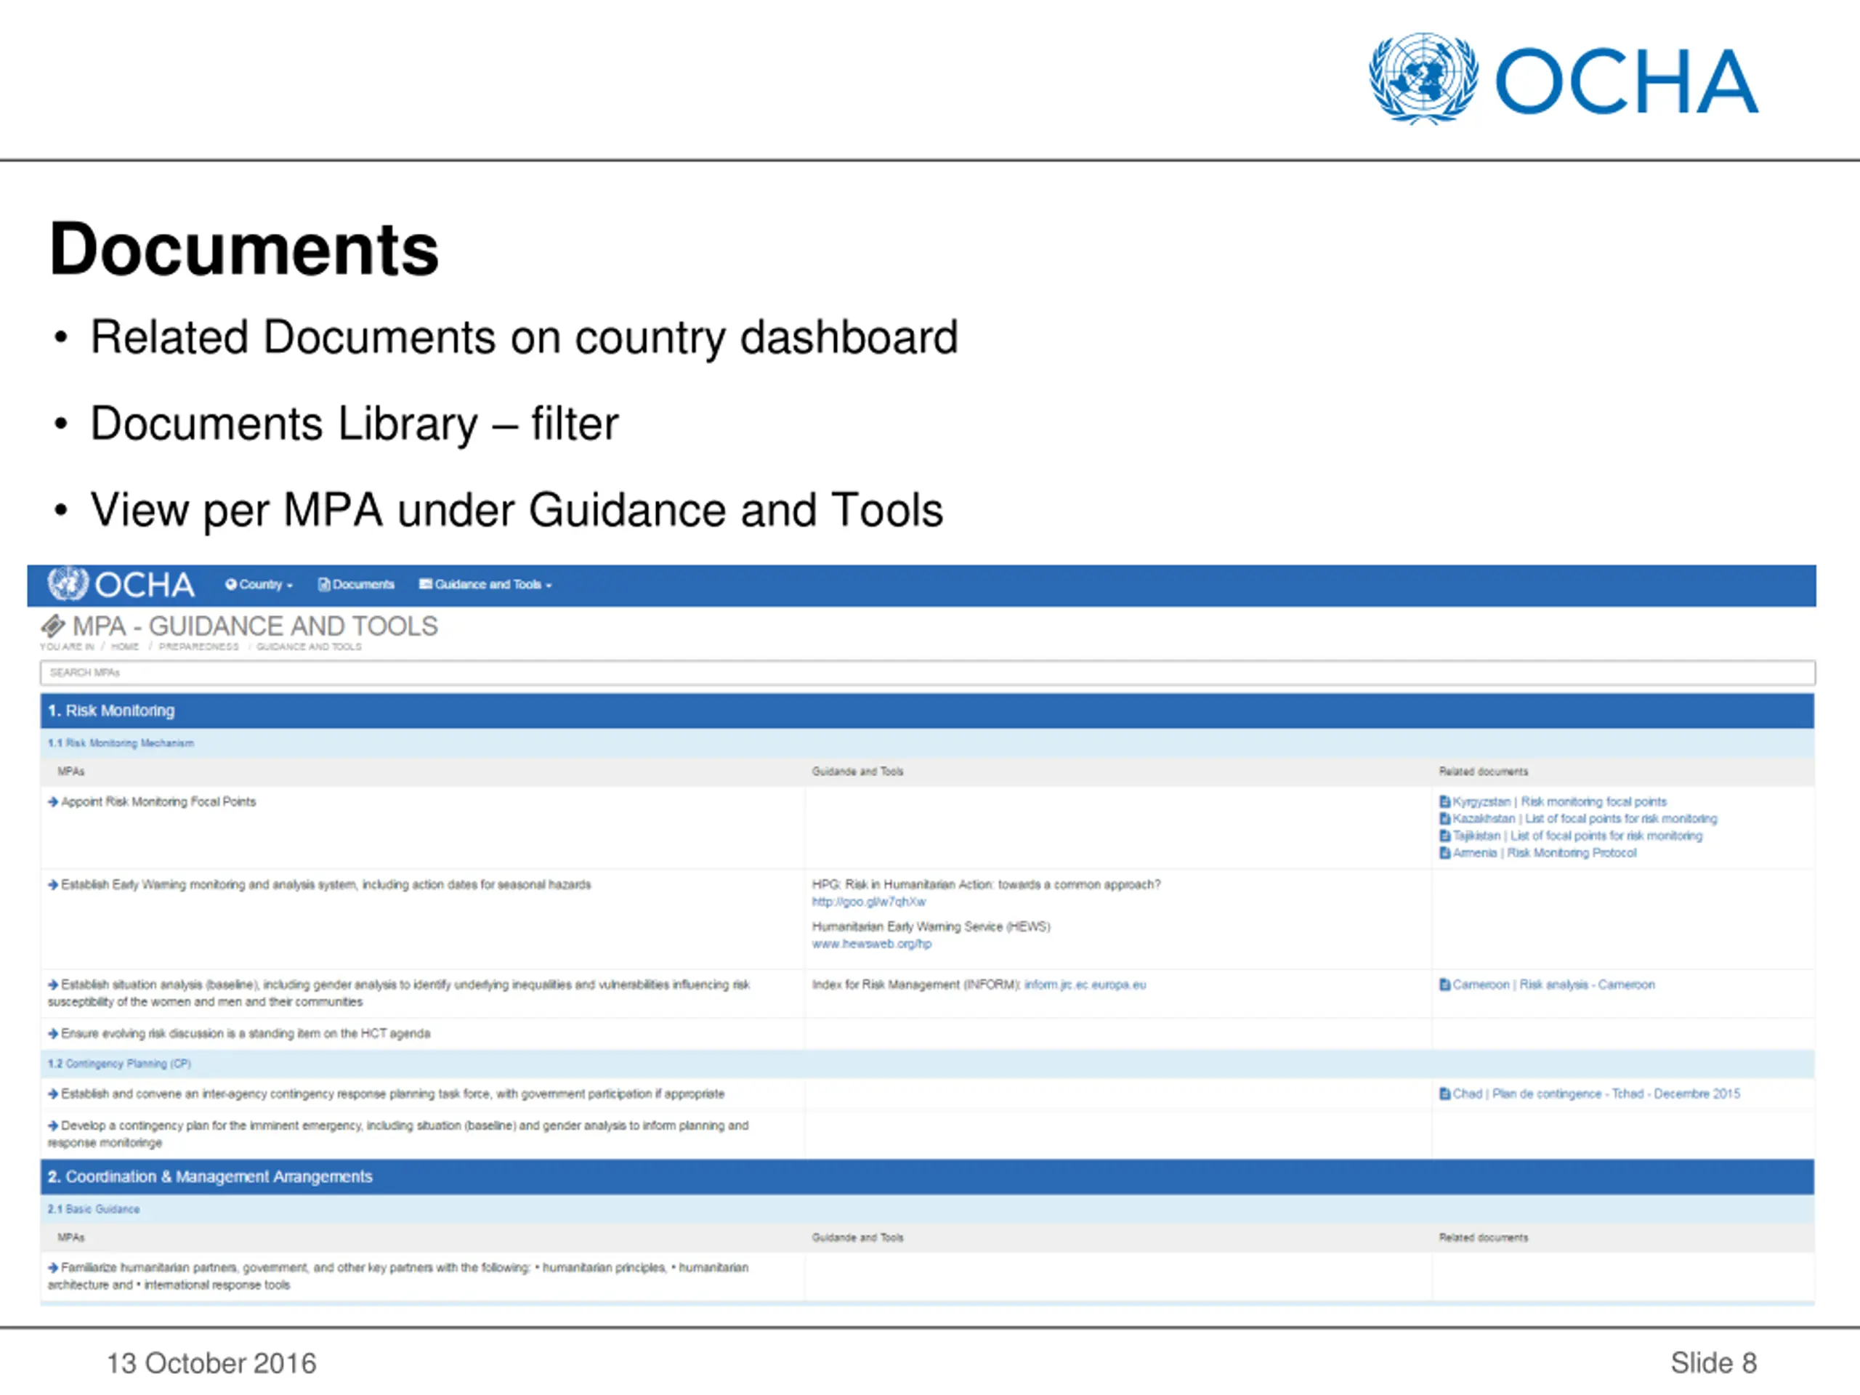Click 'Guidance and Tools' column header under 1.1
1860x1395 pixels.
coord(857,772)
